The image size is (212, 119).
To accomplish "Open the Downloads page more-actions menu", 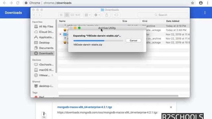I will pyautogui.click(x=205, y=13).
